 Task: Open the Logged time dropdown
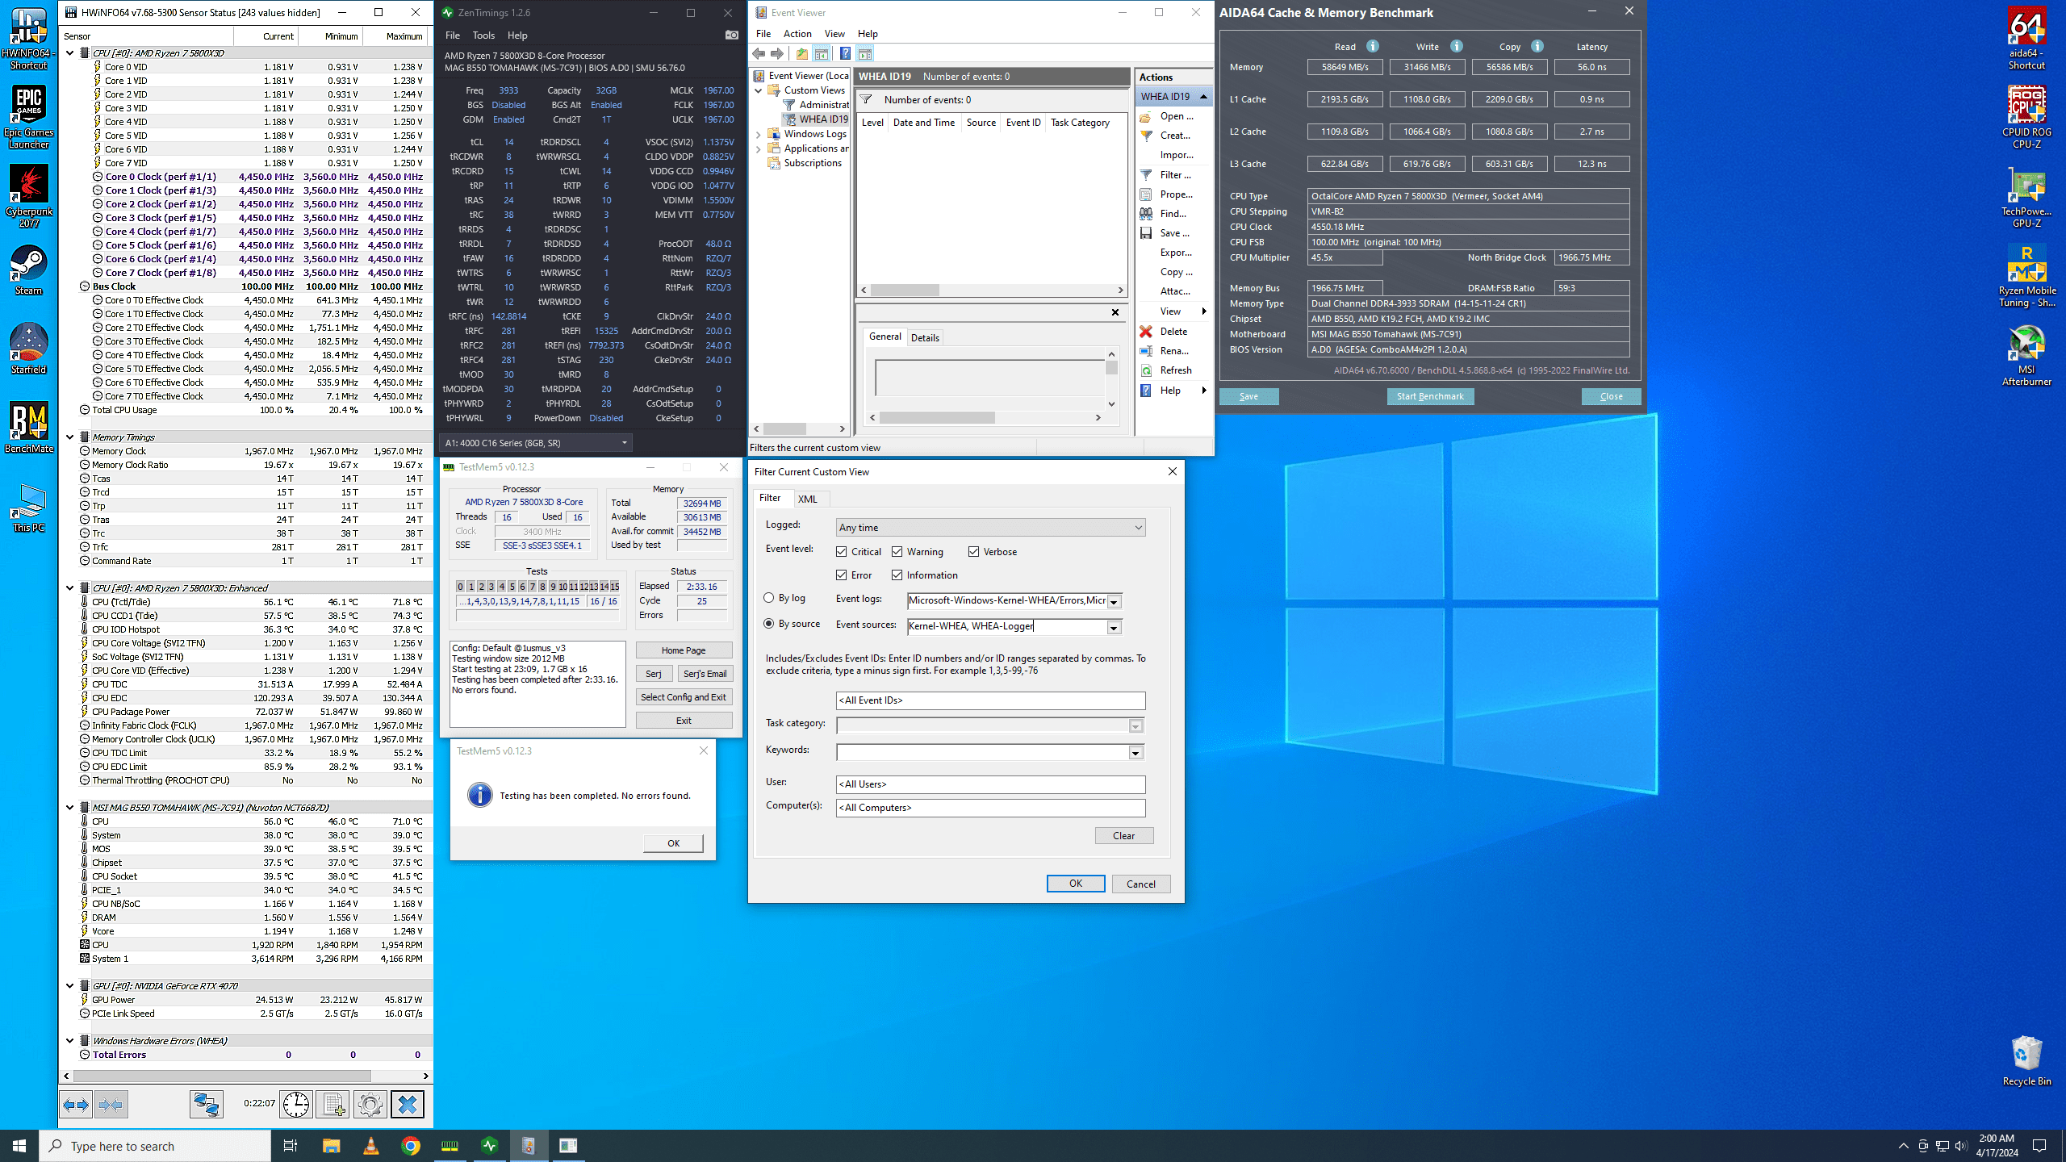990,528
